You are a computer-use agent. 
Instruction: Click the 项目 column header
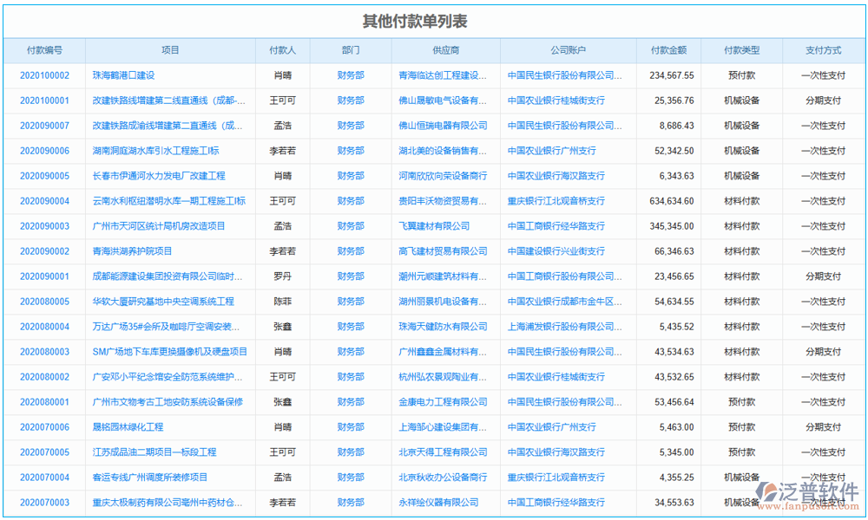click(169, 50)
